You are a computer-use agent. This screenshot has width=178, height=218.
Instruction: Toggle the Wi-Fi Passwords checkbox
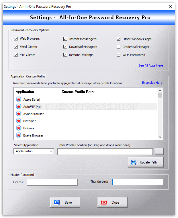[x=119, y=54]
